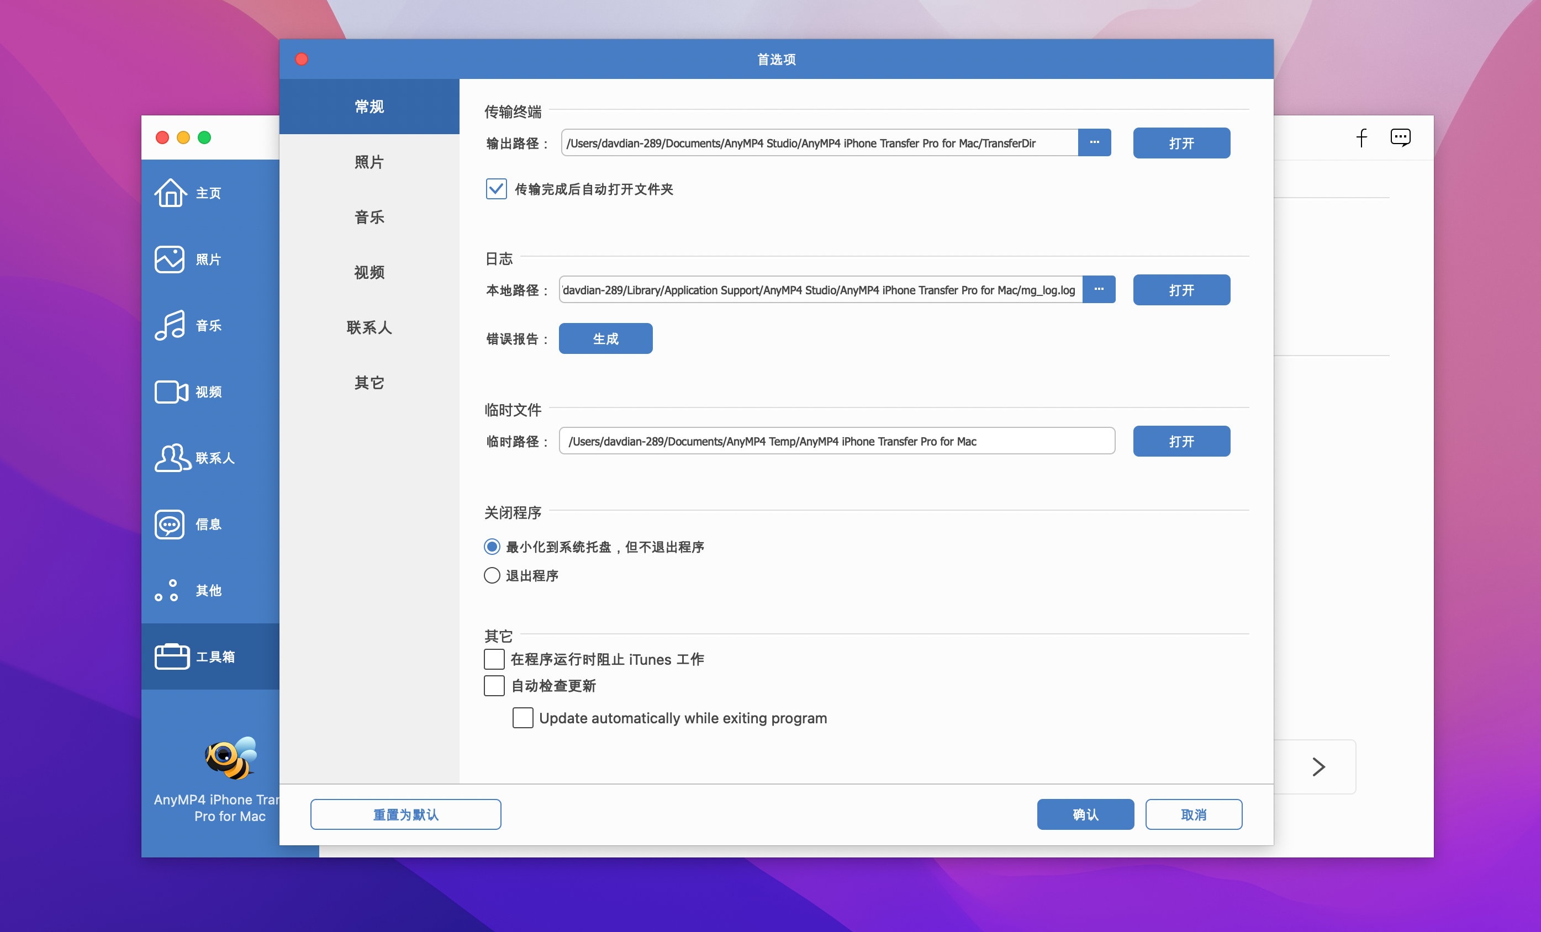
Task: Click into the temp path input field
Action: pyautogui.click(x=836, y=441)
